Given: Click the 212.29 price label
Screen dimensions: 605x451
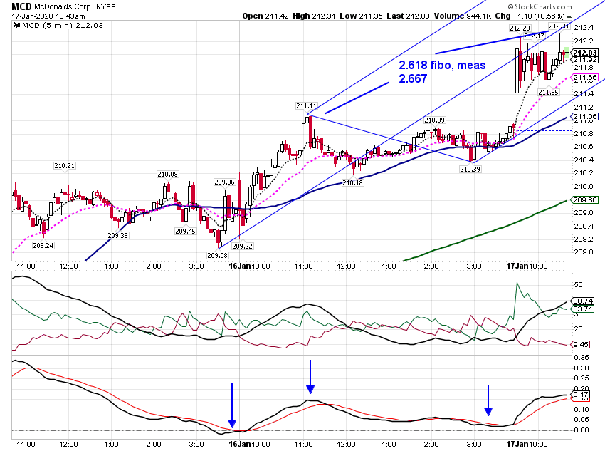Looking at the screenshot, I should (x=520, y=28).
